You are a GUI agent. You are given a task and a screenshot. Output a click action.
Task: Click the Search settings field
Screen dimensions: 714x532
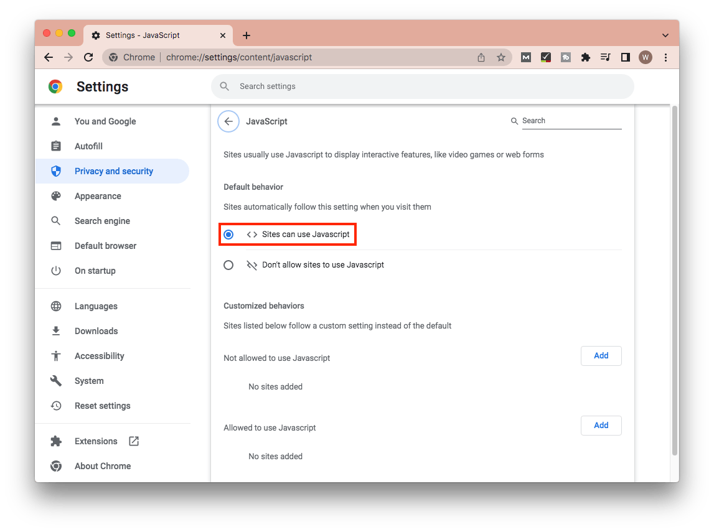[422, 86]
